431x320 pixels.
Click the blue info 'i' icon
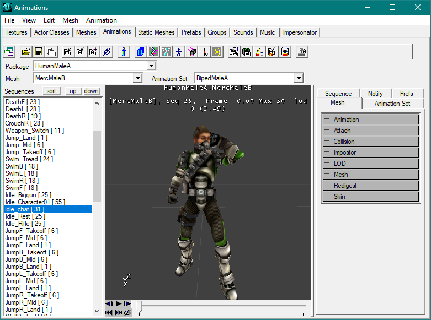pyautogui.click(x=124, y=52)
